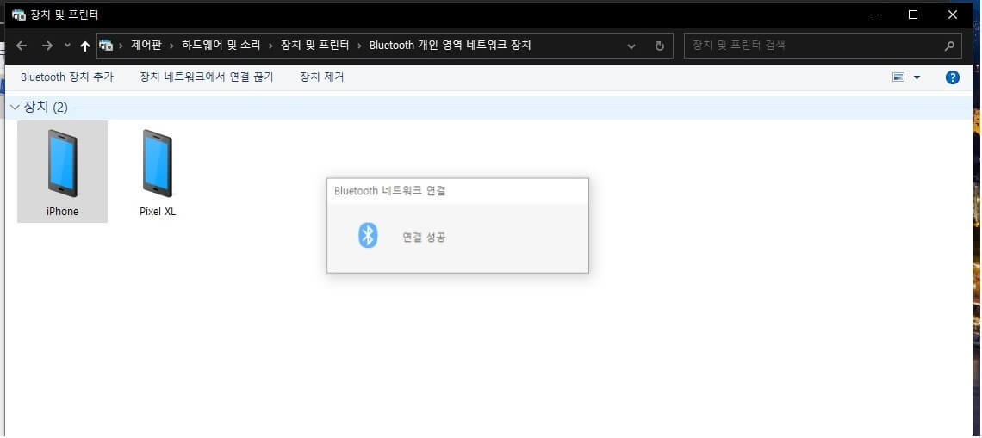
Task: Minimize the 장치 및 프린터 window
Action: point(873,15)
